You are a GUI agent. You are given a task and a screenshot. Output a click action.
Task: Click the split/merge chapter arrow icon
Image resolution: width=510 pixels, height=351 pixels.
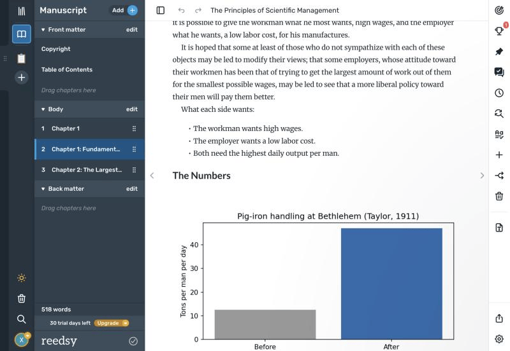(x=499, y=175)
